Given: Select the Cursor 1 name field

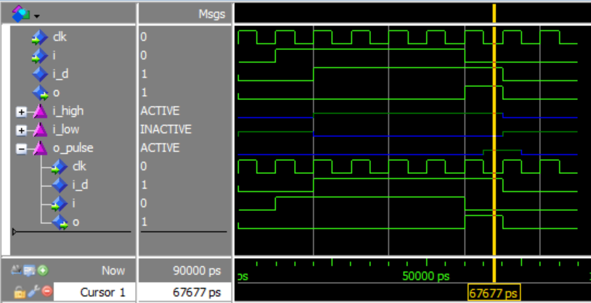Looking at the screenshot, I should [94, 292].
